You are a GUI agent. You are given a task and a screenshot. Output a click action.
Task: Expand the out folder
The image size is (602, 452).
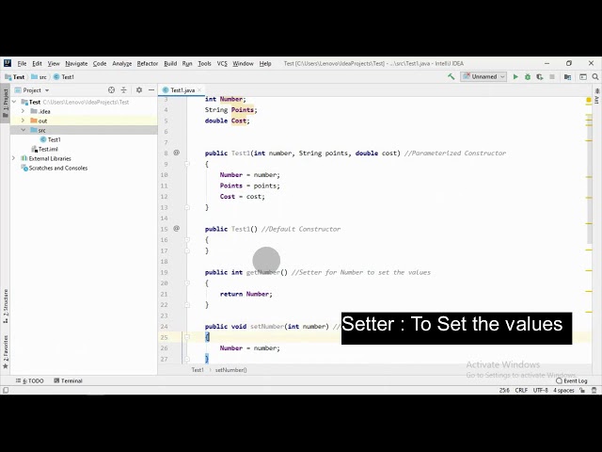[23, 121]
